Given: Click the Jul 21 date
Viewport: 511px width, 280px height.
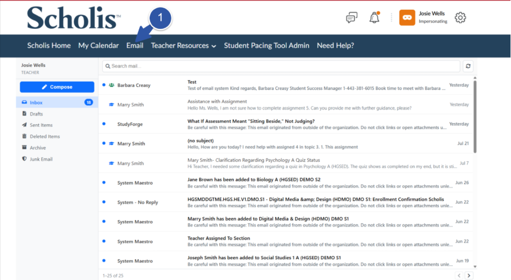Looking at the screenshot, I should click(x=463, y=143).
